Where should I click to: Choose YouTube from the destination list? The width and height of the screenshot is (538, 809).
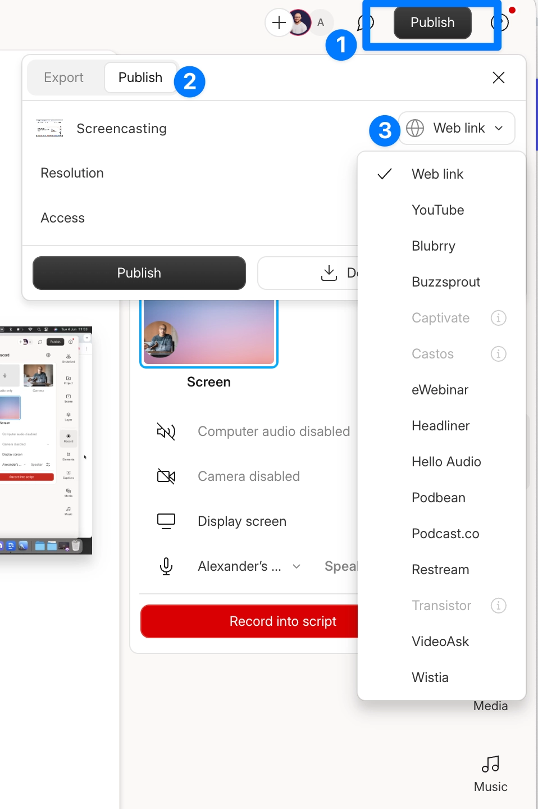click(x=441, y=210)
